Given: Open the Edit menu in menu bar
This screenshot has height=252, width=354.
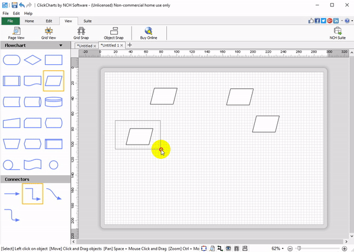Looking at the screenshot, I should point(17,14).
